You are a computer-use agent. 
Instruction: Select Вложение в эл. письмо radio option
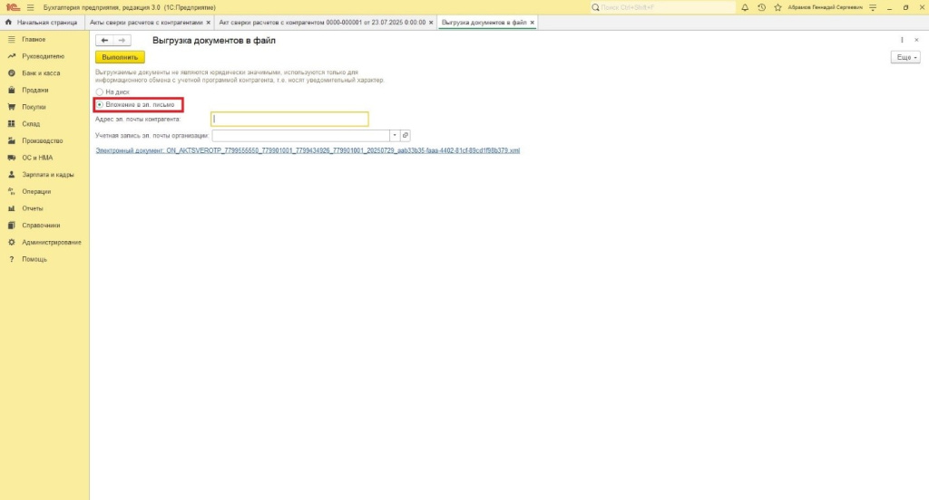tap(100, 105)
